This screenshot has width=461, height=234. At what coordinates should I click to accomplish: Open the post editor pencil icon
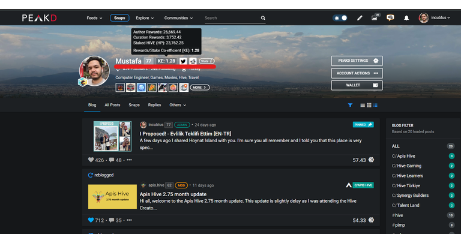[360, 18]
